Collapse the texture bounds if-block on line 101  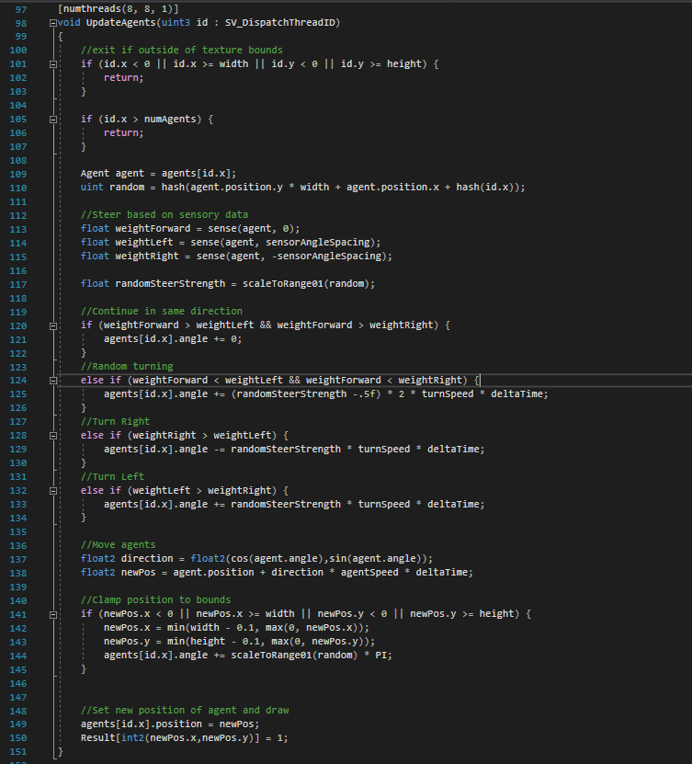(x=52, y=64)
